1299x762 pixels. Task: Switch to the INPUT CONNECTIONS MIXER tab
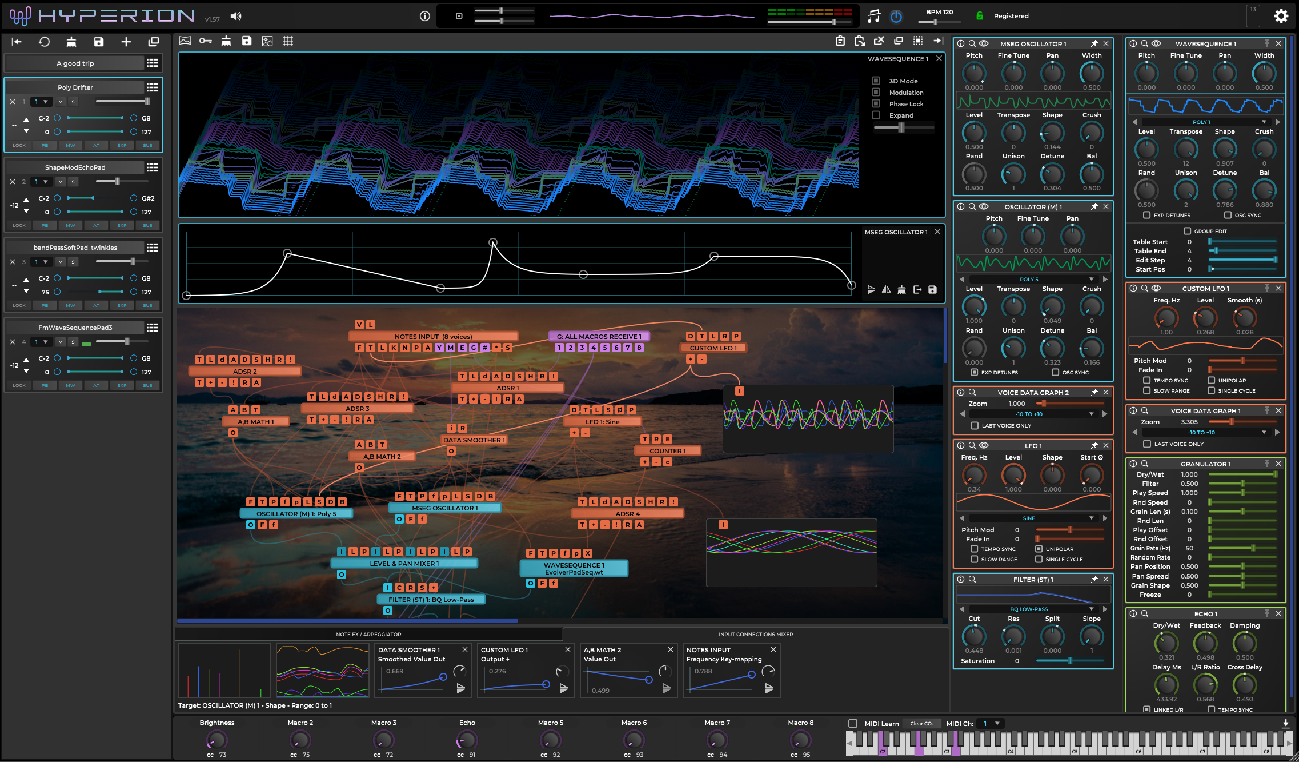click(x=755, y=634)
